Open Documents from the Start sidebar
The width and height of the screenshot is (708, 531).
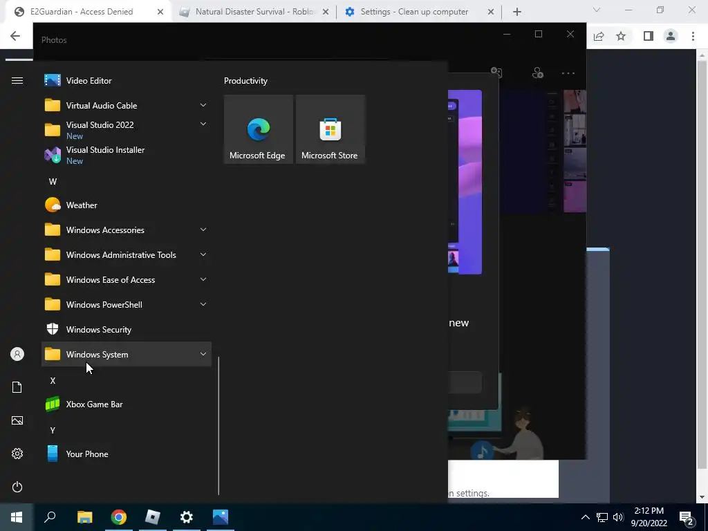(x=17, y=387)
